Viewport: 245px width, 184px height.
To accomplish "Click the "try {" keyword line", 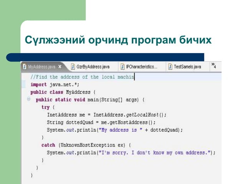I will coord(48,107).
